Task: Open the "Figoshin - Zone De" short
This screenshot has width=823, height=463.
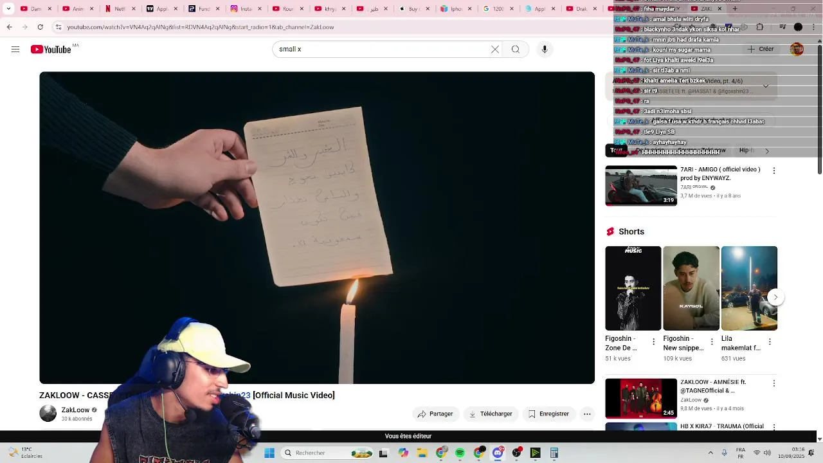Action: point(633,288)
